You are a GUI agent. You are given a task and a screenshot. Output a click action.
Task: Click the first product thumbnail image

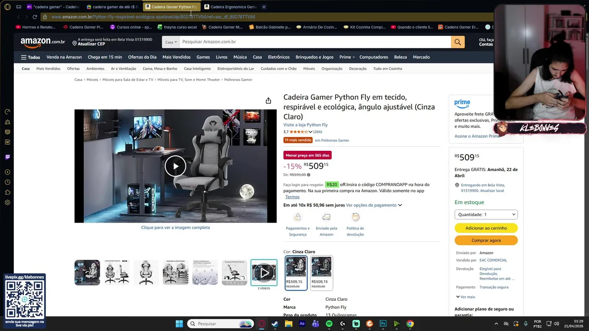[x=87, y=272]
